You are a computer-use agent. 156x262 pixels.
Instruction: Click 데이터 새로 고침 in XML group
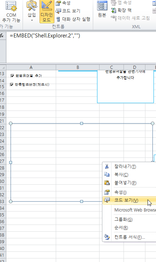tap(130, 18)
